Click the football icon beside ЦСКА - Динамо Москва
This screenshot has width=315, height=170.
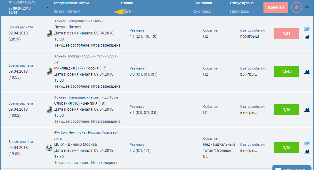tap(49, 148)
